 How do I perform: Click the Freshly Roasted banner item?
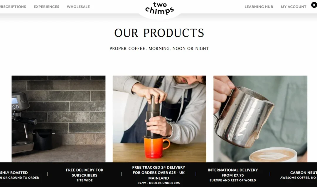point(19,175)
